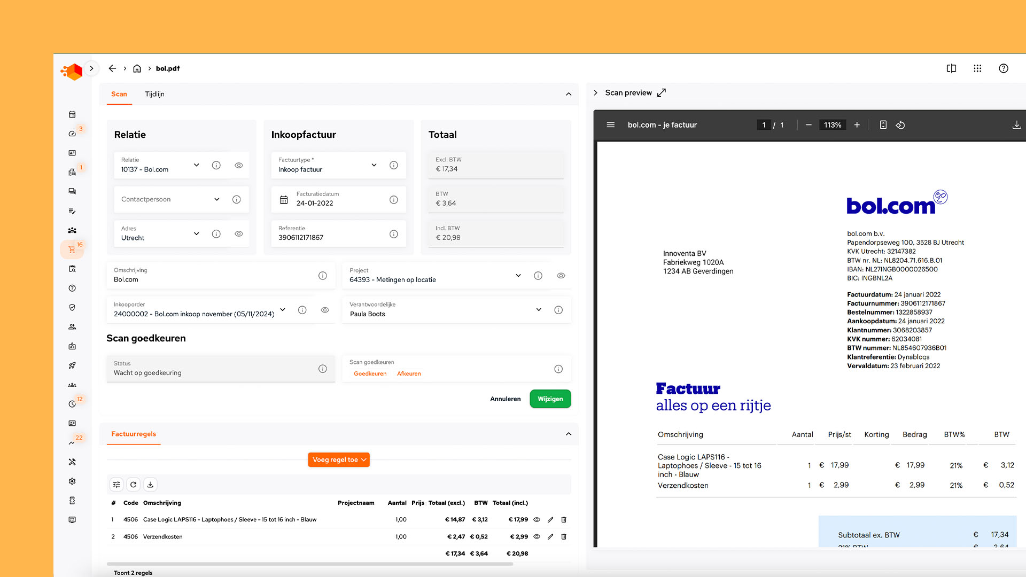Screen dimensions: 1026x577
Task: Open the Factuurtype dropdown
Action: click(374, 165)
